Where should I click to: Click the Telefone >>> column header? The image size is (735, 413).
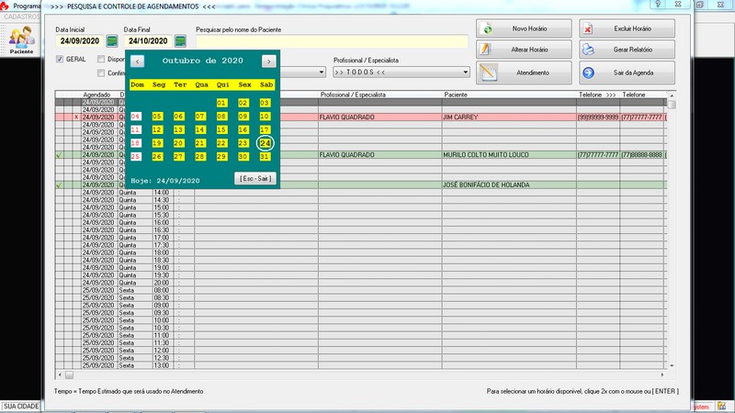(x=597, y=95)
